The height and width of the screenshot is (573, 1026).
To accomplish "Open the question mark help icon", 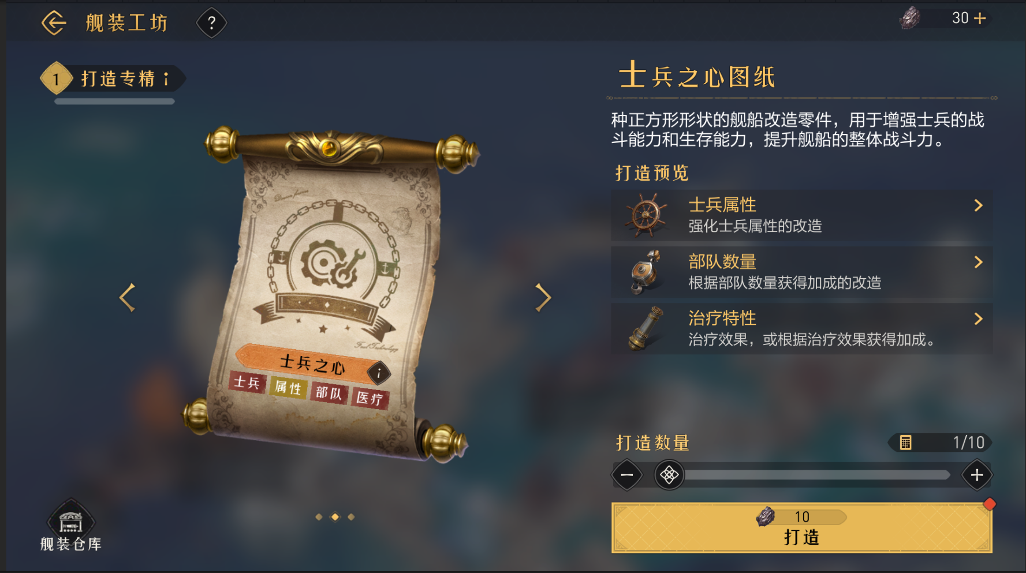I will (211, 23).
